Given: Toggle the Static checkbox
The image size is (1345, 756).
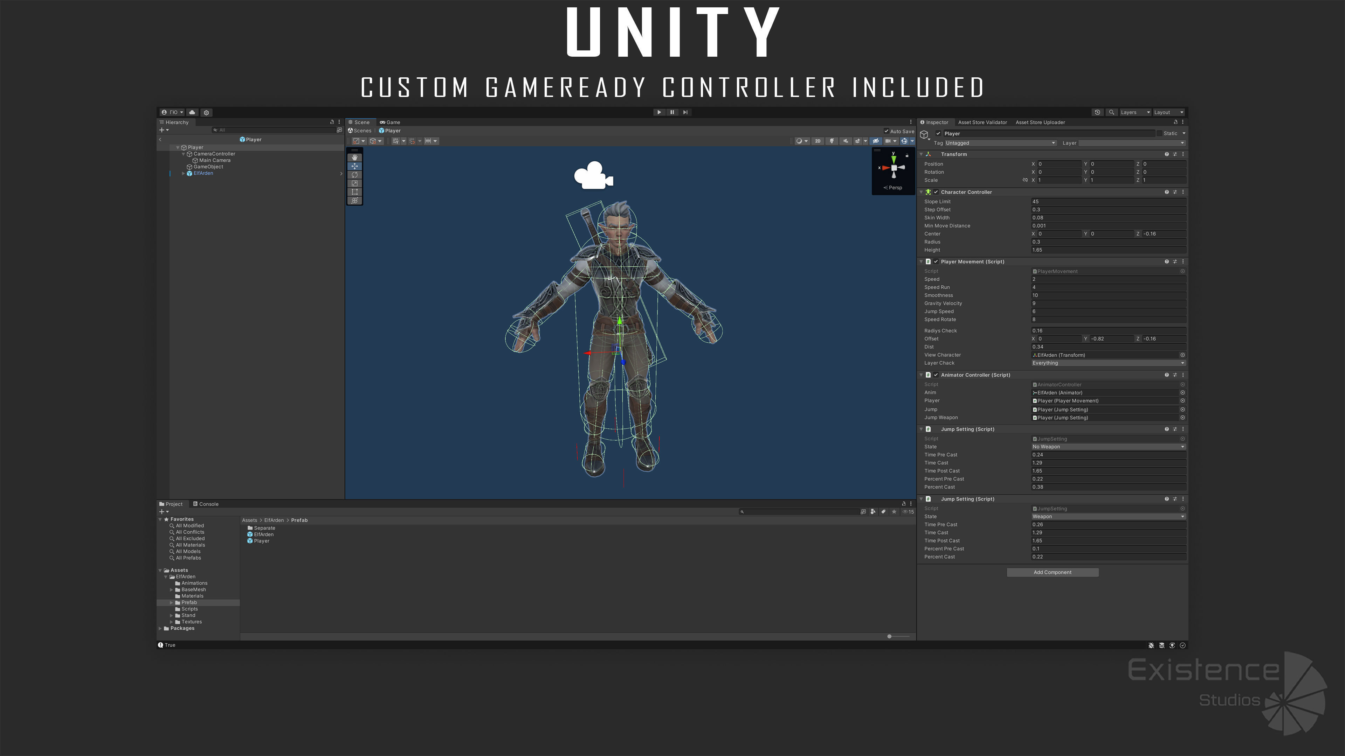Looking at the screenshot, I should point(1159,134).
